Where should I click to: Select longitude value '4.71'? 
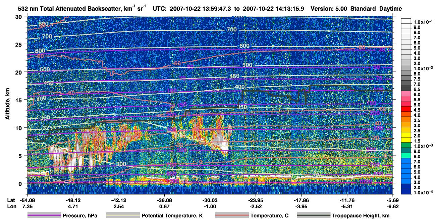(73, 207)
